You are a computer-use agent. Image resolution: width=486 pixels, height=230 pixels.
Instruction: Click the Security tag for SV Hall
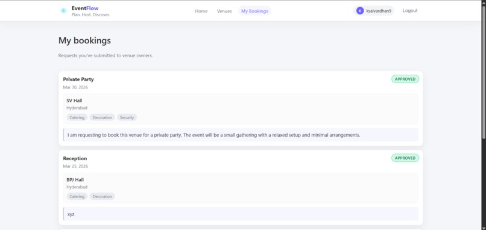127,117
